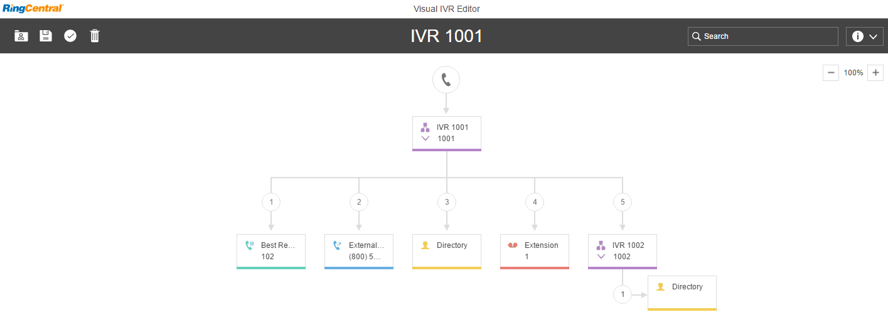Click the Best Reach 102 phone icon
The width and height of the screenshot is (888, 322).
pyautogui.click(x=250, y=245)
